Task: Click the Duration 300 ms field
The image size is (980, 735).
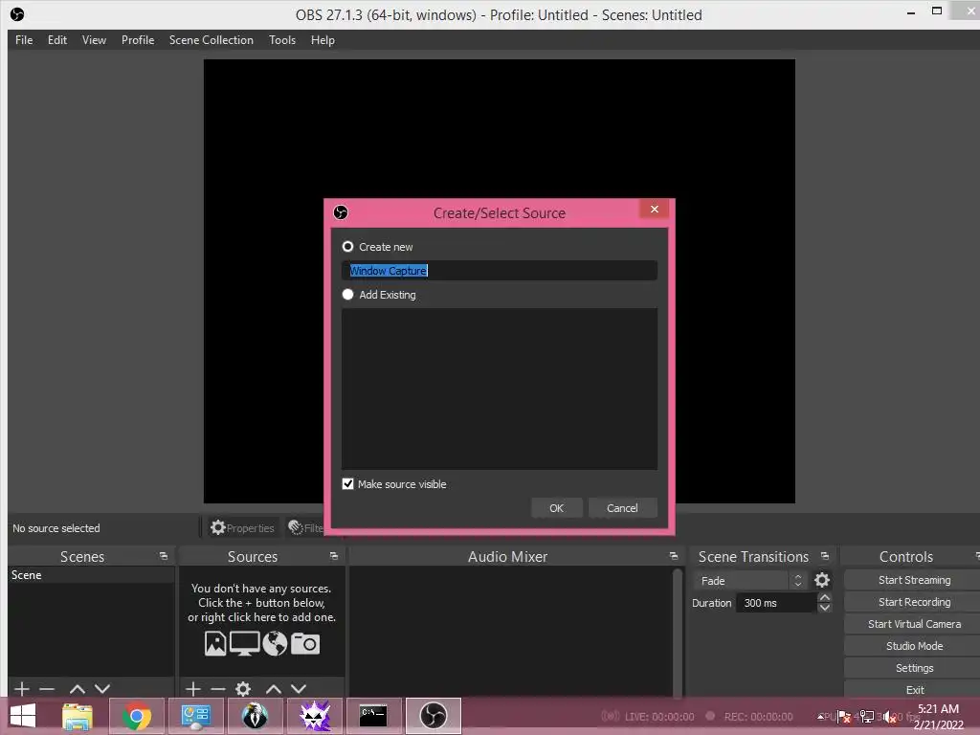Action: click(777, 603)
